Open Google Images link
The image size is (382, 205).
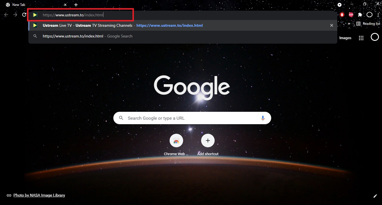click(x=345, y=38)
